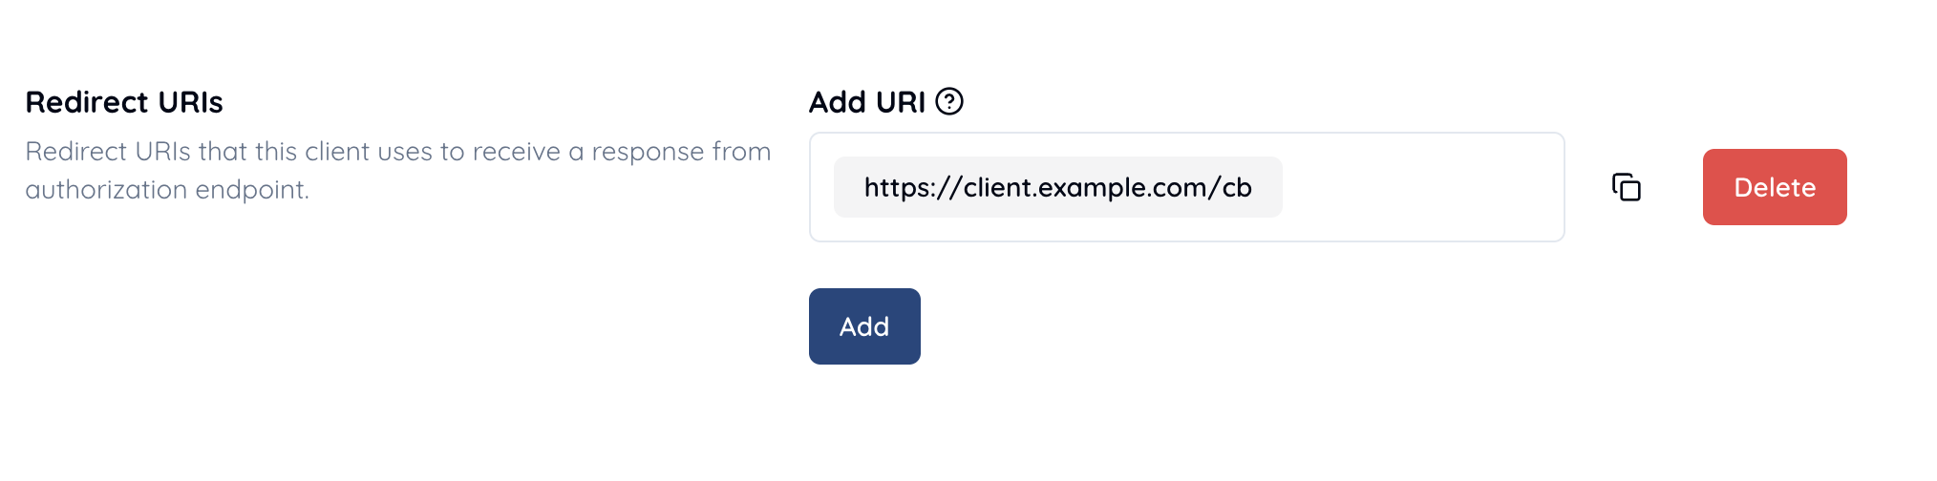Add a new redirect URI entry
Screen dimensions: 1937x481
tap(864, 326)
